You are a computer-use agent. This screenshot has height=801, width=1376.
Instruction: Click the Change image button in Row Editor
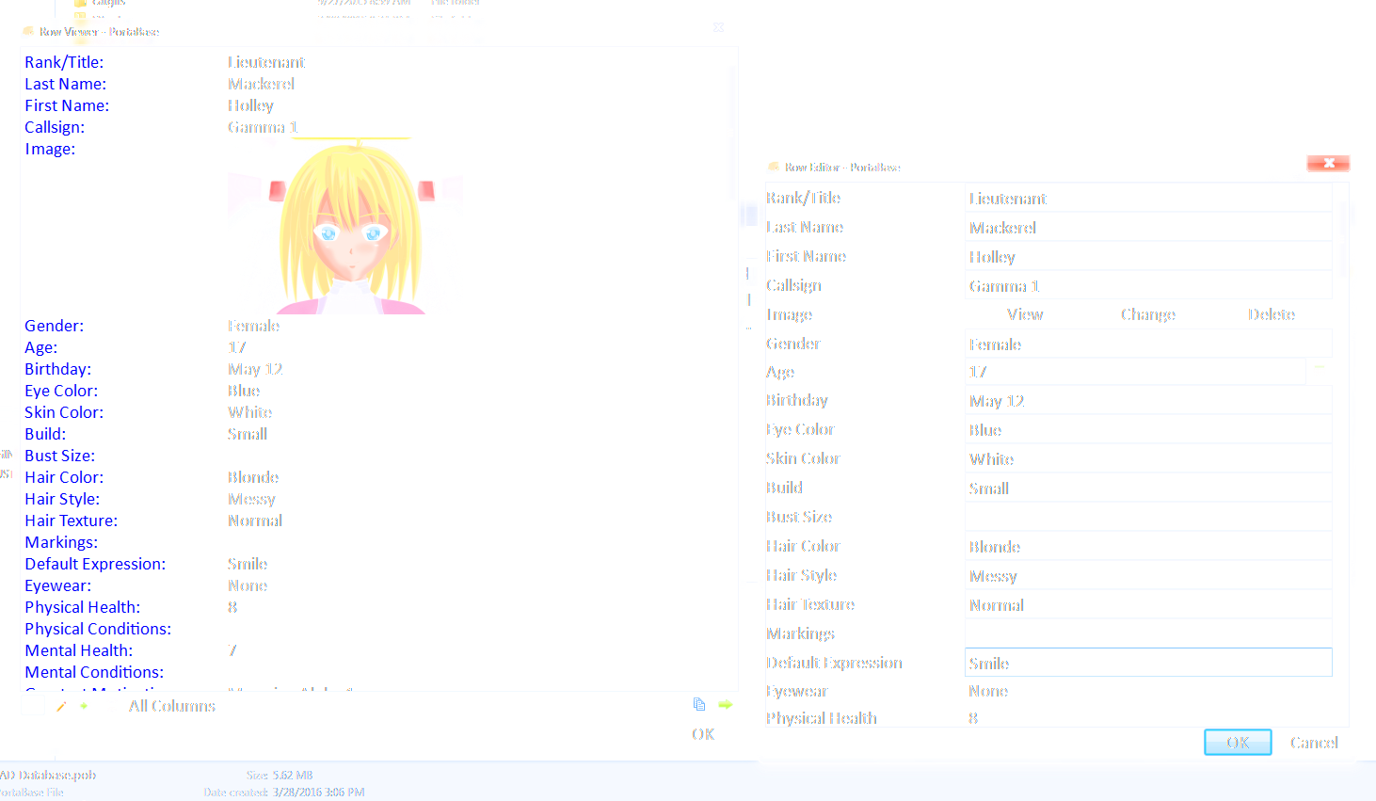coord(1148,314)
